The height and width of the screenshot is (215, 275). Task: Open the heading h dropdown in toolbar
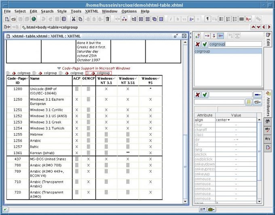tap(248, 19)
